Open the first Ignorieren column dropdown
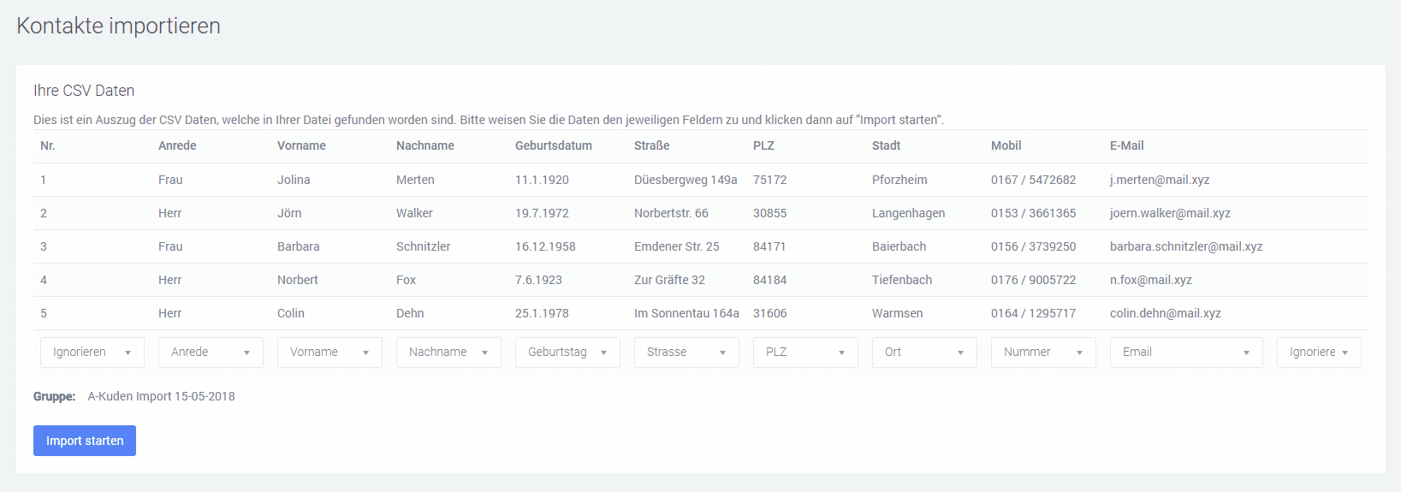This screenshot has height=492, width=1401. point(92,353)
